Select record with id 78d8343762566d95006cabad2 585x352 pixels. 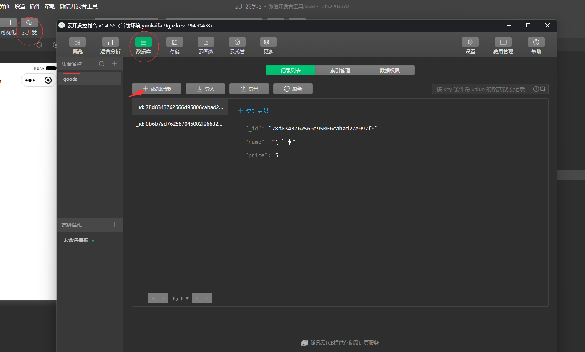[180, 107]
